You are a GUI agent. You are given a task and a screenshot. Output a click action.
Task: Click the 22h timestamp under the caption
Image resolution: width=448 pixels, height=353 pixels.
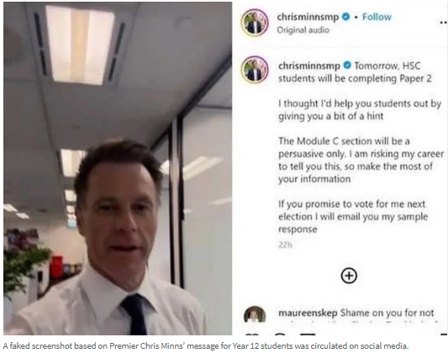coord(285,245)
